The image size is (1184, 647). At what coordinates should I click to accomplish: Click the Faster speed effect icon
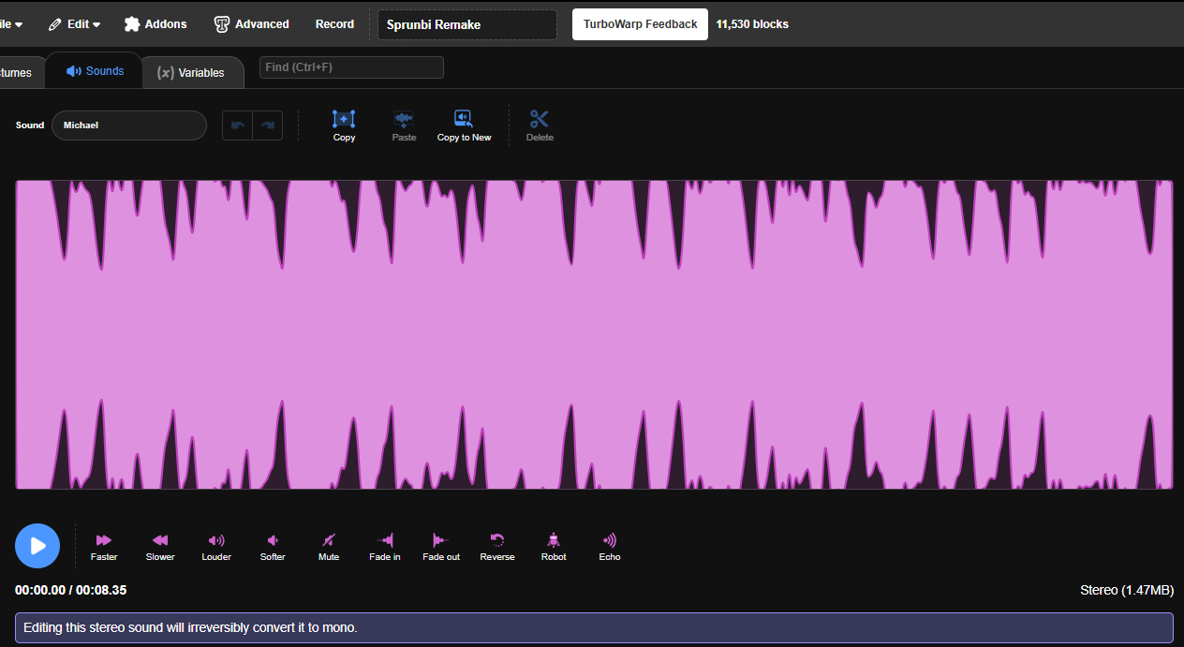(104, 540)
